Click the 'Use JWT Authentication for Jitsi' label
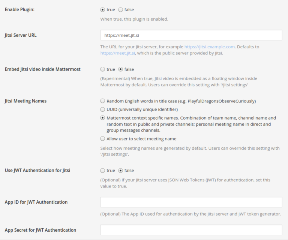 coord(37,170)
